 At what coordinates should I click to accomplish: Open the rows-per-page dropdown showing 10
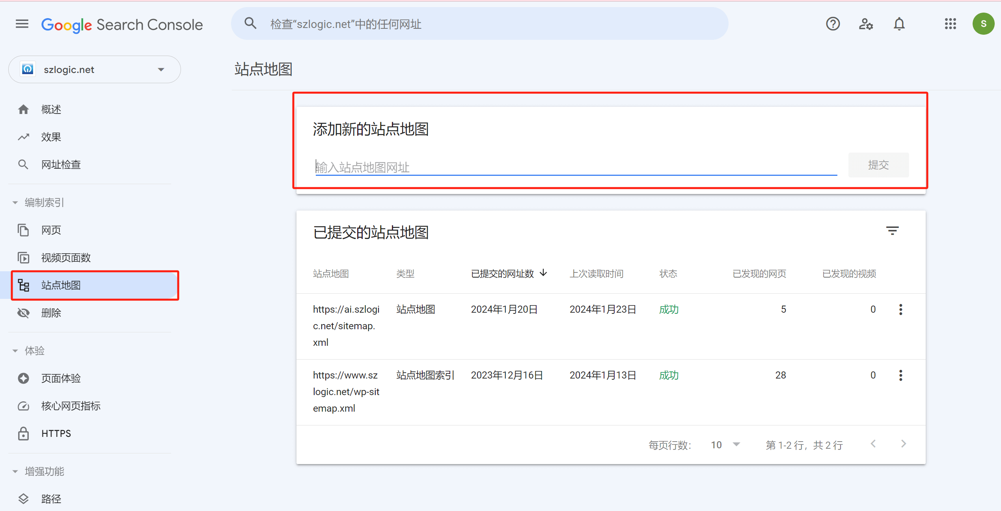[x=725, y=444]
